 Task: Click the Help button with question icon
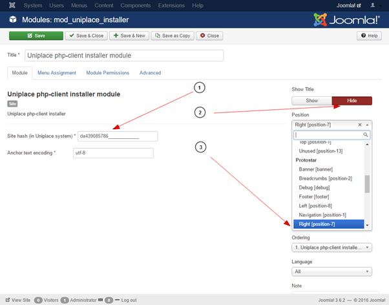click(369, 36)
